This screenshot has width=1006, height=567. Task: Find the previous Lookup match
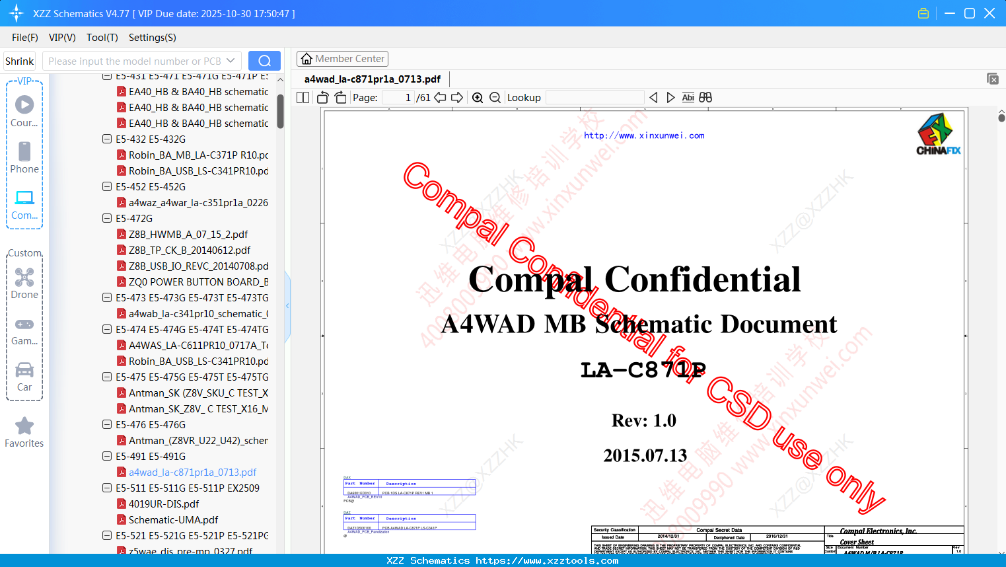(x=653, y=97)
